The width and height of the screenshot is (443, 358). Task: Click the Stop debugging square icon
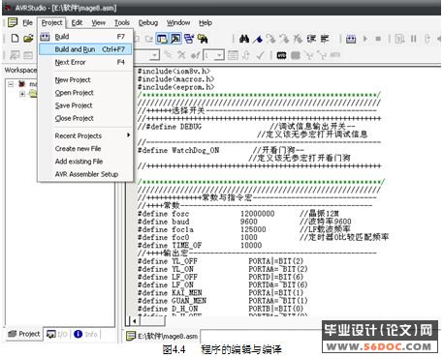pos(378,39)
